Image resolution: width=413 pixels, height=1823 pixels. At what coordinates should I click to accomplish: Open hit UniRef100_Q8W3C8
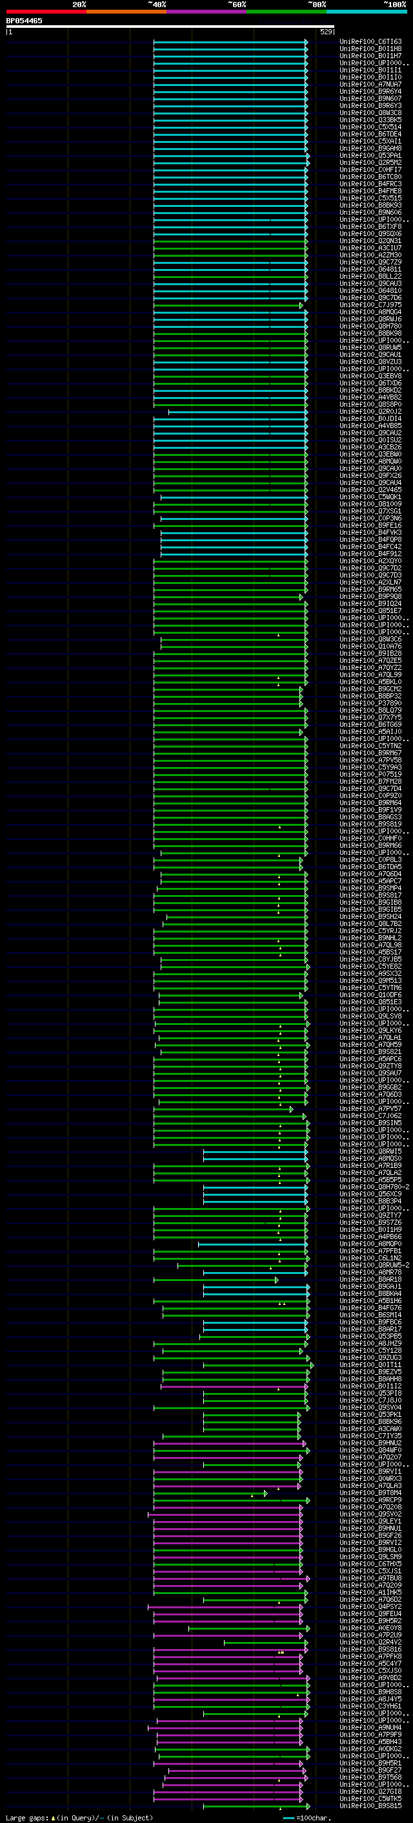pyautogui.click(x=370, y=113)
